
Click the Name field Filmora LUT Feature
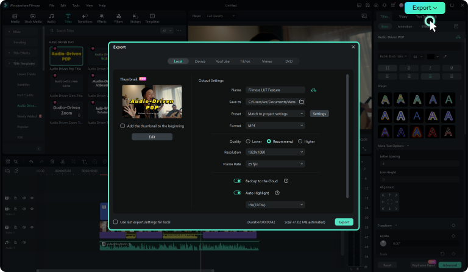(x=275, y=90)
